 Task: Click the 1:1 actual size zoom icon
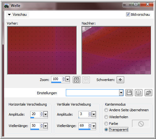click(x=86, y=80)
